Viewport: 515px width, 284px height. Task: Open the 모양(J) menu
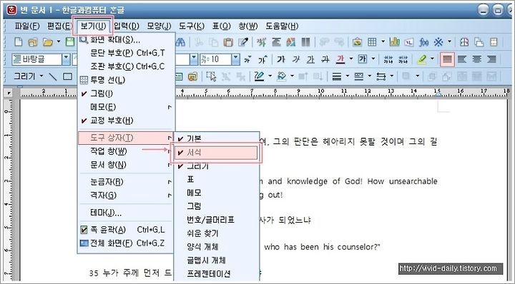coord(159,26)
